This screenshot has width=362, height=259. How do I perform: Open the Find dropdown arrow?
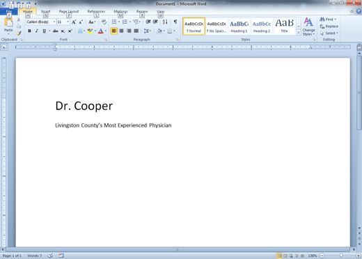tap(335, 19)
